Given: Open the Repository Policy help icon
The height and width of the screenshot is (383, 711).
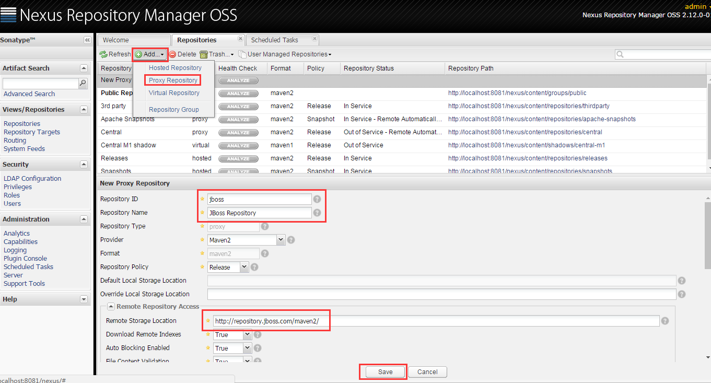Looking at the screenshot, I should pyautogui.click(x=254, y=267).
